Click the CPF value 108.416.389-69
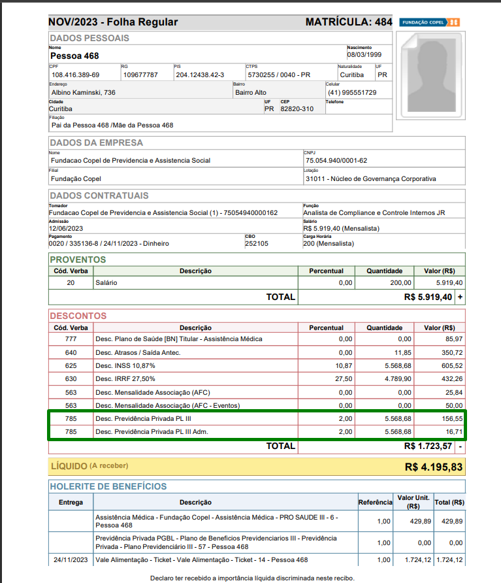 [x=76, y=75]
